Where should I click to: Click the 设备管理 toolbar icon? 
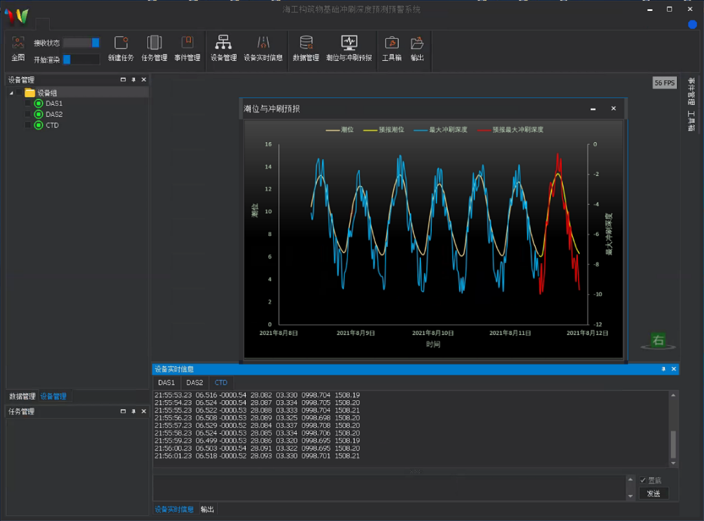223,43
